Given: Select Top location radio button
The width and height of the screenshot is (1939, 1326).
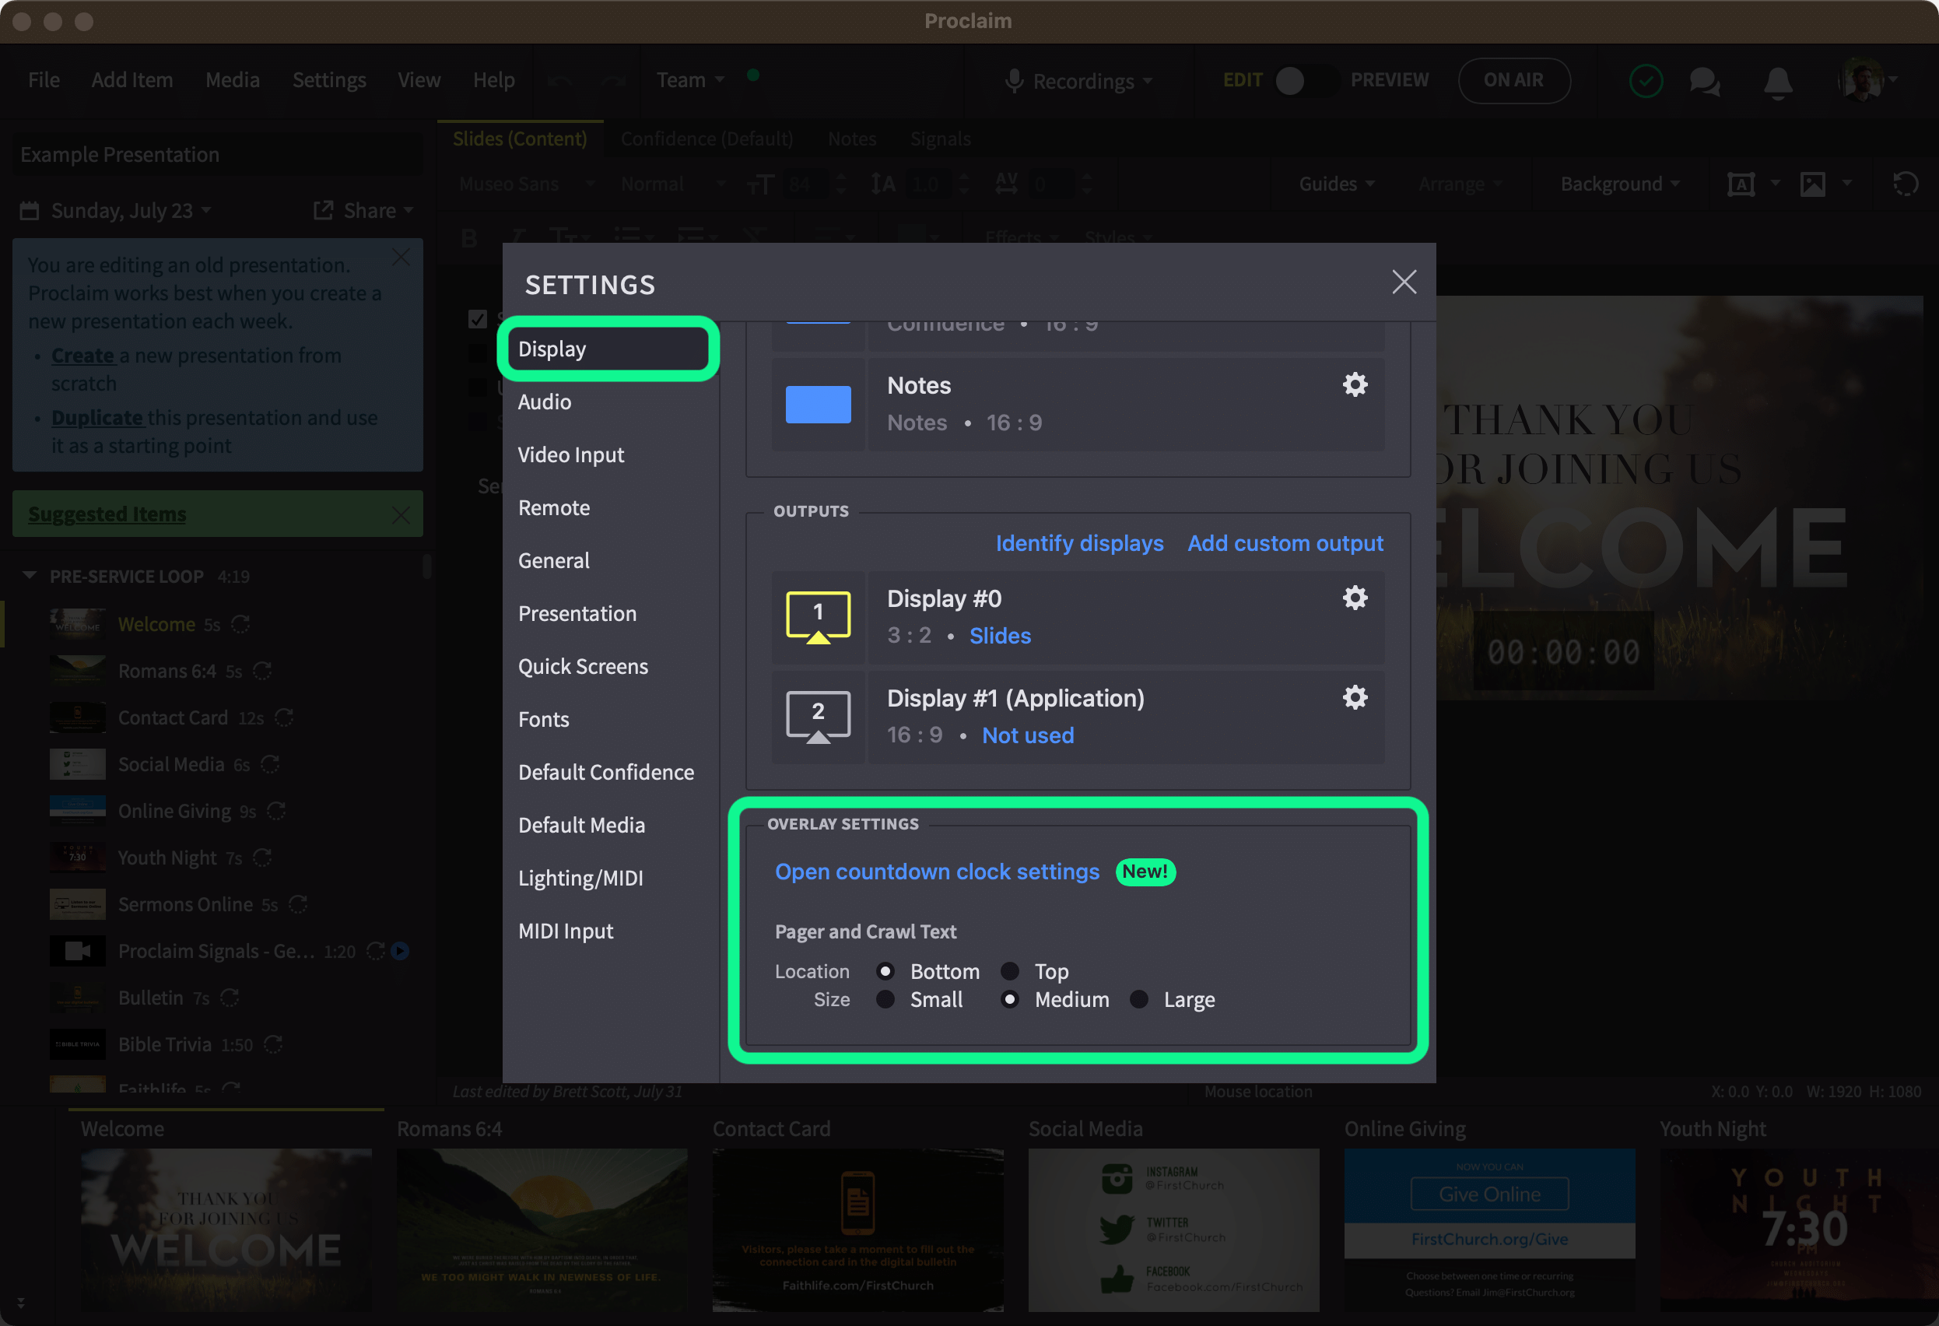Looking at the screenshot, I should tap(1009, 970).
